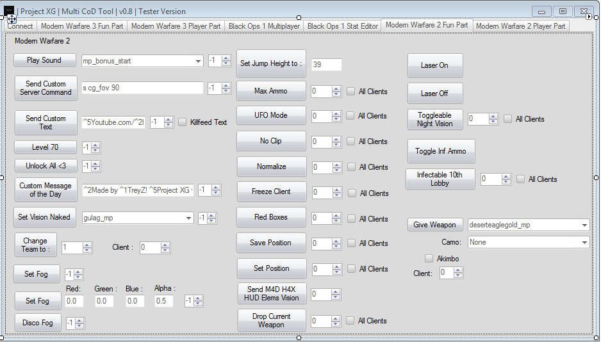This screenshot has height=342, width=601.
Task: Click the Set Vision Naked button
Action: tap(44, 216)
